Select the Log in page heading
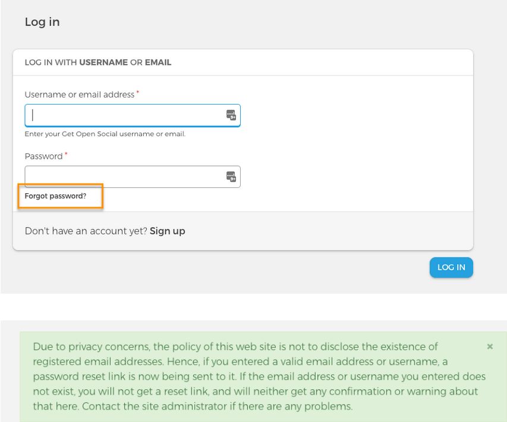The image size is (507, 422). coord(42,22)
